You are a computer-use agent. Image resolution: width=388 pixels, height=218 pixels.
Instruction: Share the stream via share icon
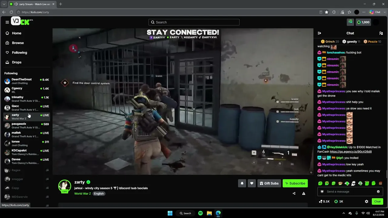(294, 193)
